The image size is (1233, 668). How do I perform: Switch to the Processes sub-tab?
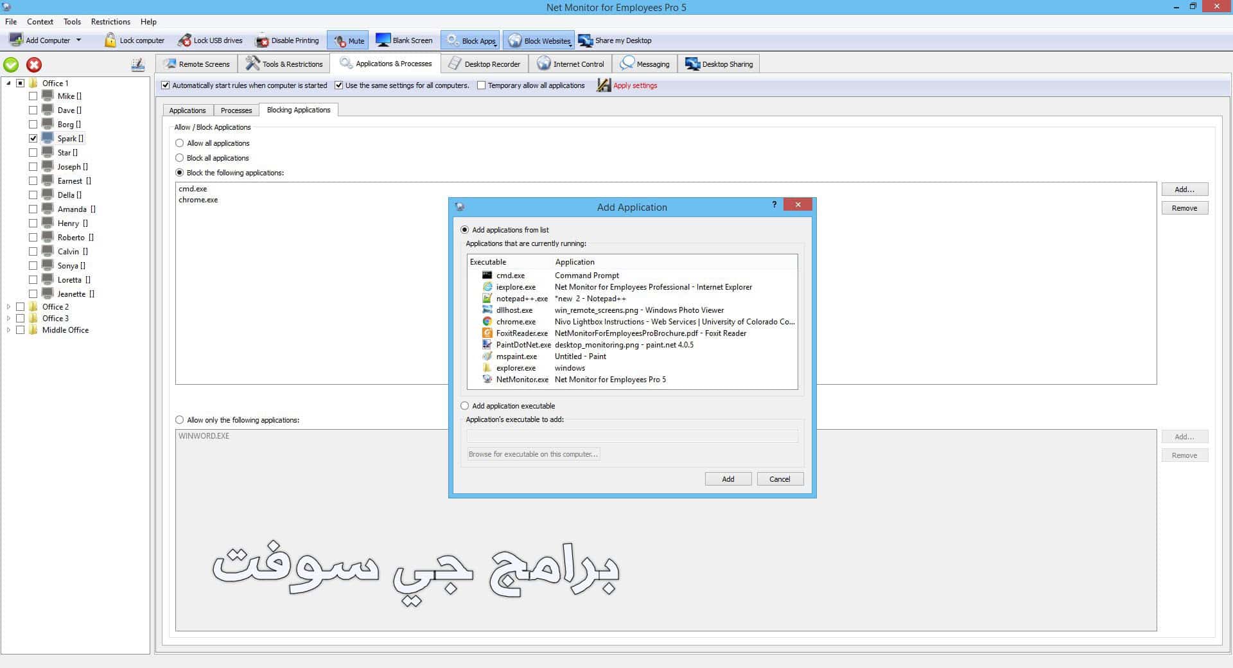236,110
